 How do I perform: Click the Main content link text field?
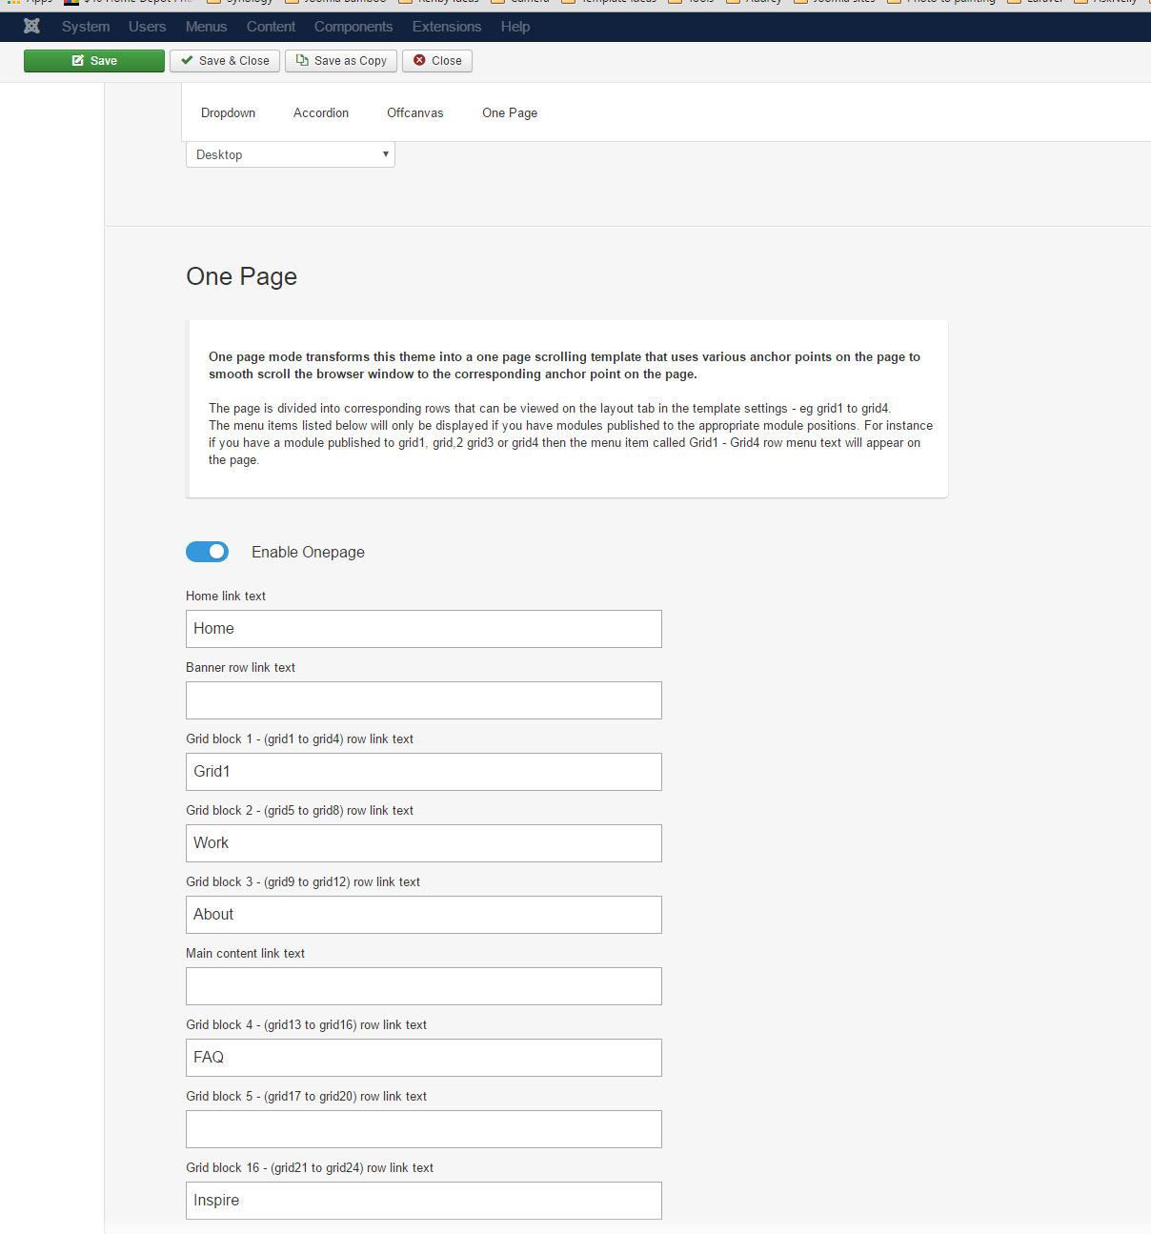[x=424, y=986]
